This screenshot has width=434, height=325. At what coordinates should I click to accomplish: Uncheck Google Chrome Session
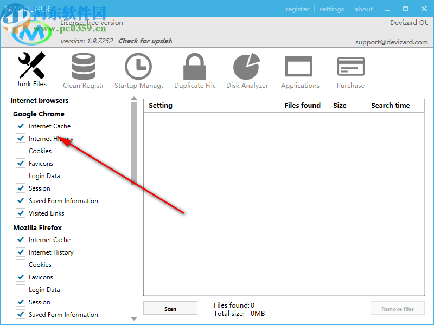pos(21,188)
